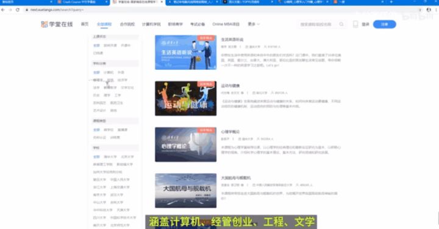
Task: Filter school by 上海交通大学
Action: [120, 187]
